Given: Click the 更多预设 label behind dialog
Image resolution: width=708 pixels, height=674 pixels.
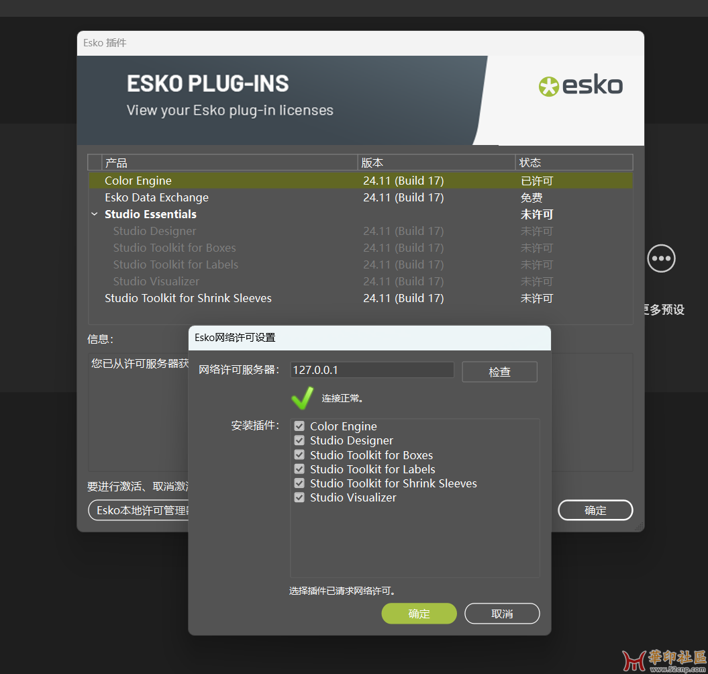Looking at the screenshot, I should click(664, 309).
